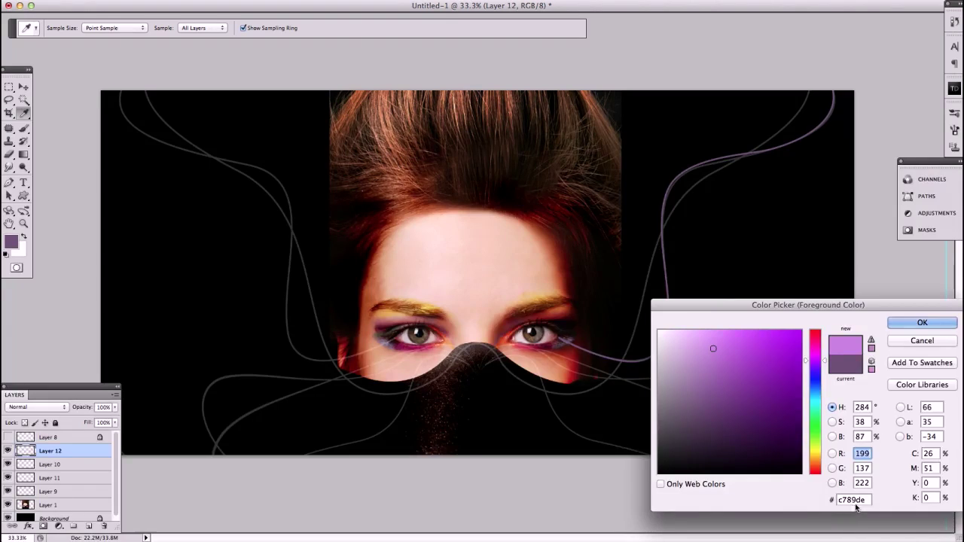Open the Paragraph panel icon
Viewport: 964px width, 542px height.
(x=955, y=64)
